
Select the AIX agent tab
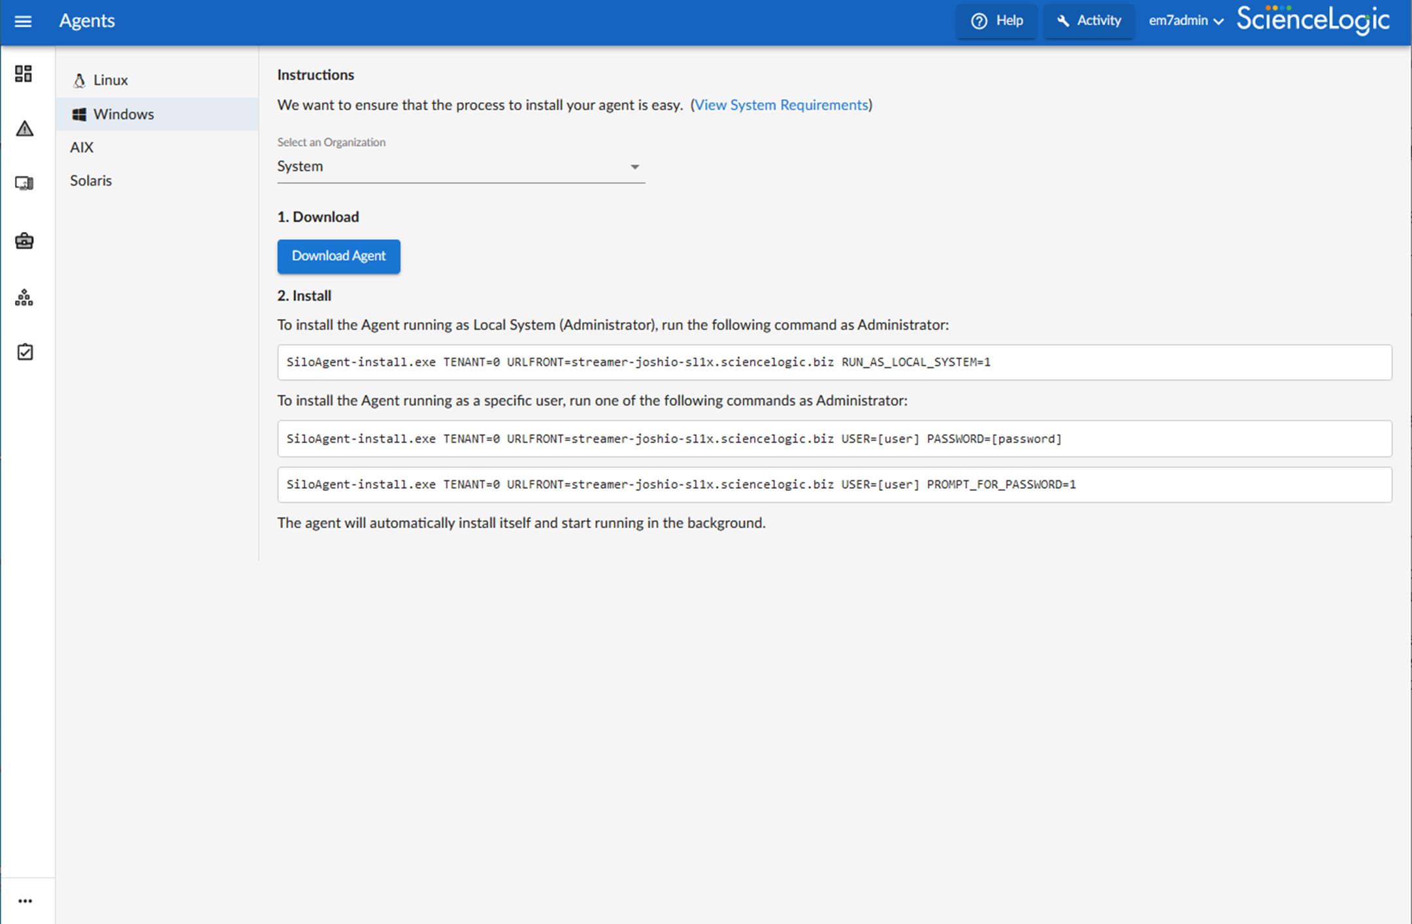pos(82,148)
